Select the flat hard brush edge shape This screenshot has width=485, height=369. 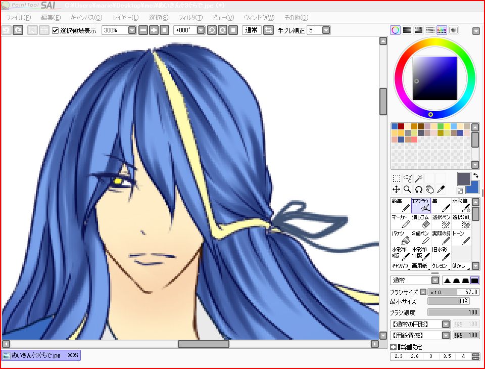[x=474, y=281]
